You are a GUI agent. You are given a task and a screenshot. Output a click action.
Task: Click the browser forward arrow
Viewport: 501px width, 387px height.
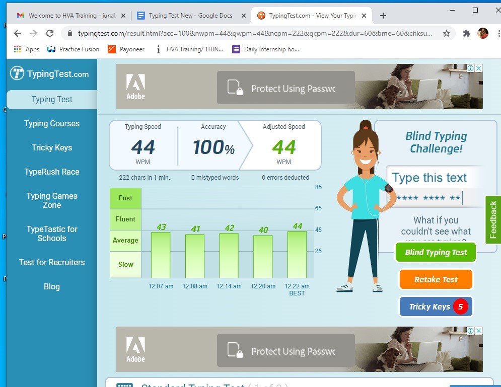34,33
